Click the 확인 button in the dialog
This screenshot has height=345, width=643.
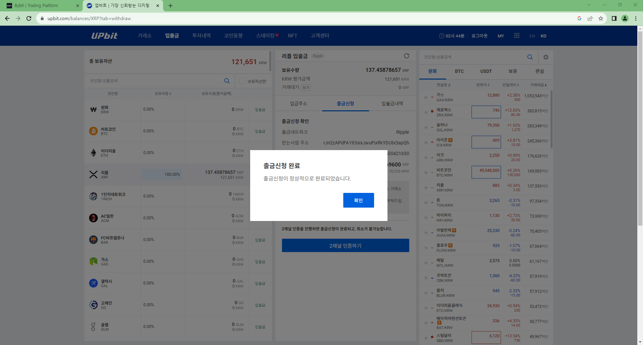[358, 200]
